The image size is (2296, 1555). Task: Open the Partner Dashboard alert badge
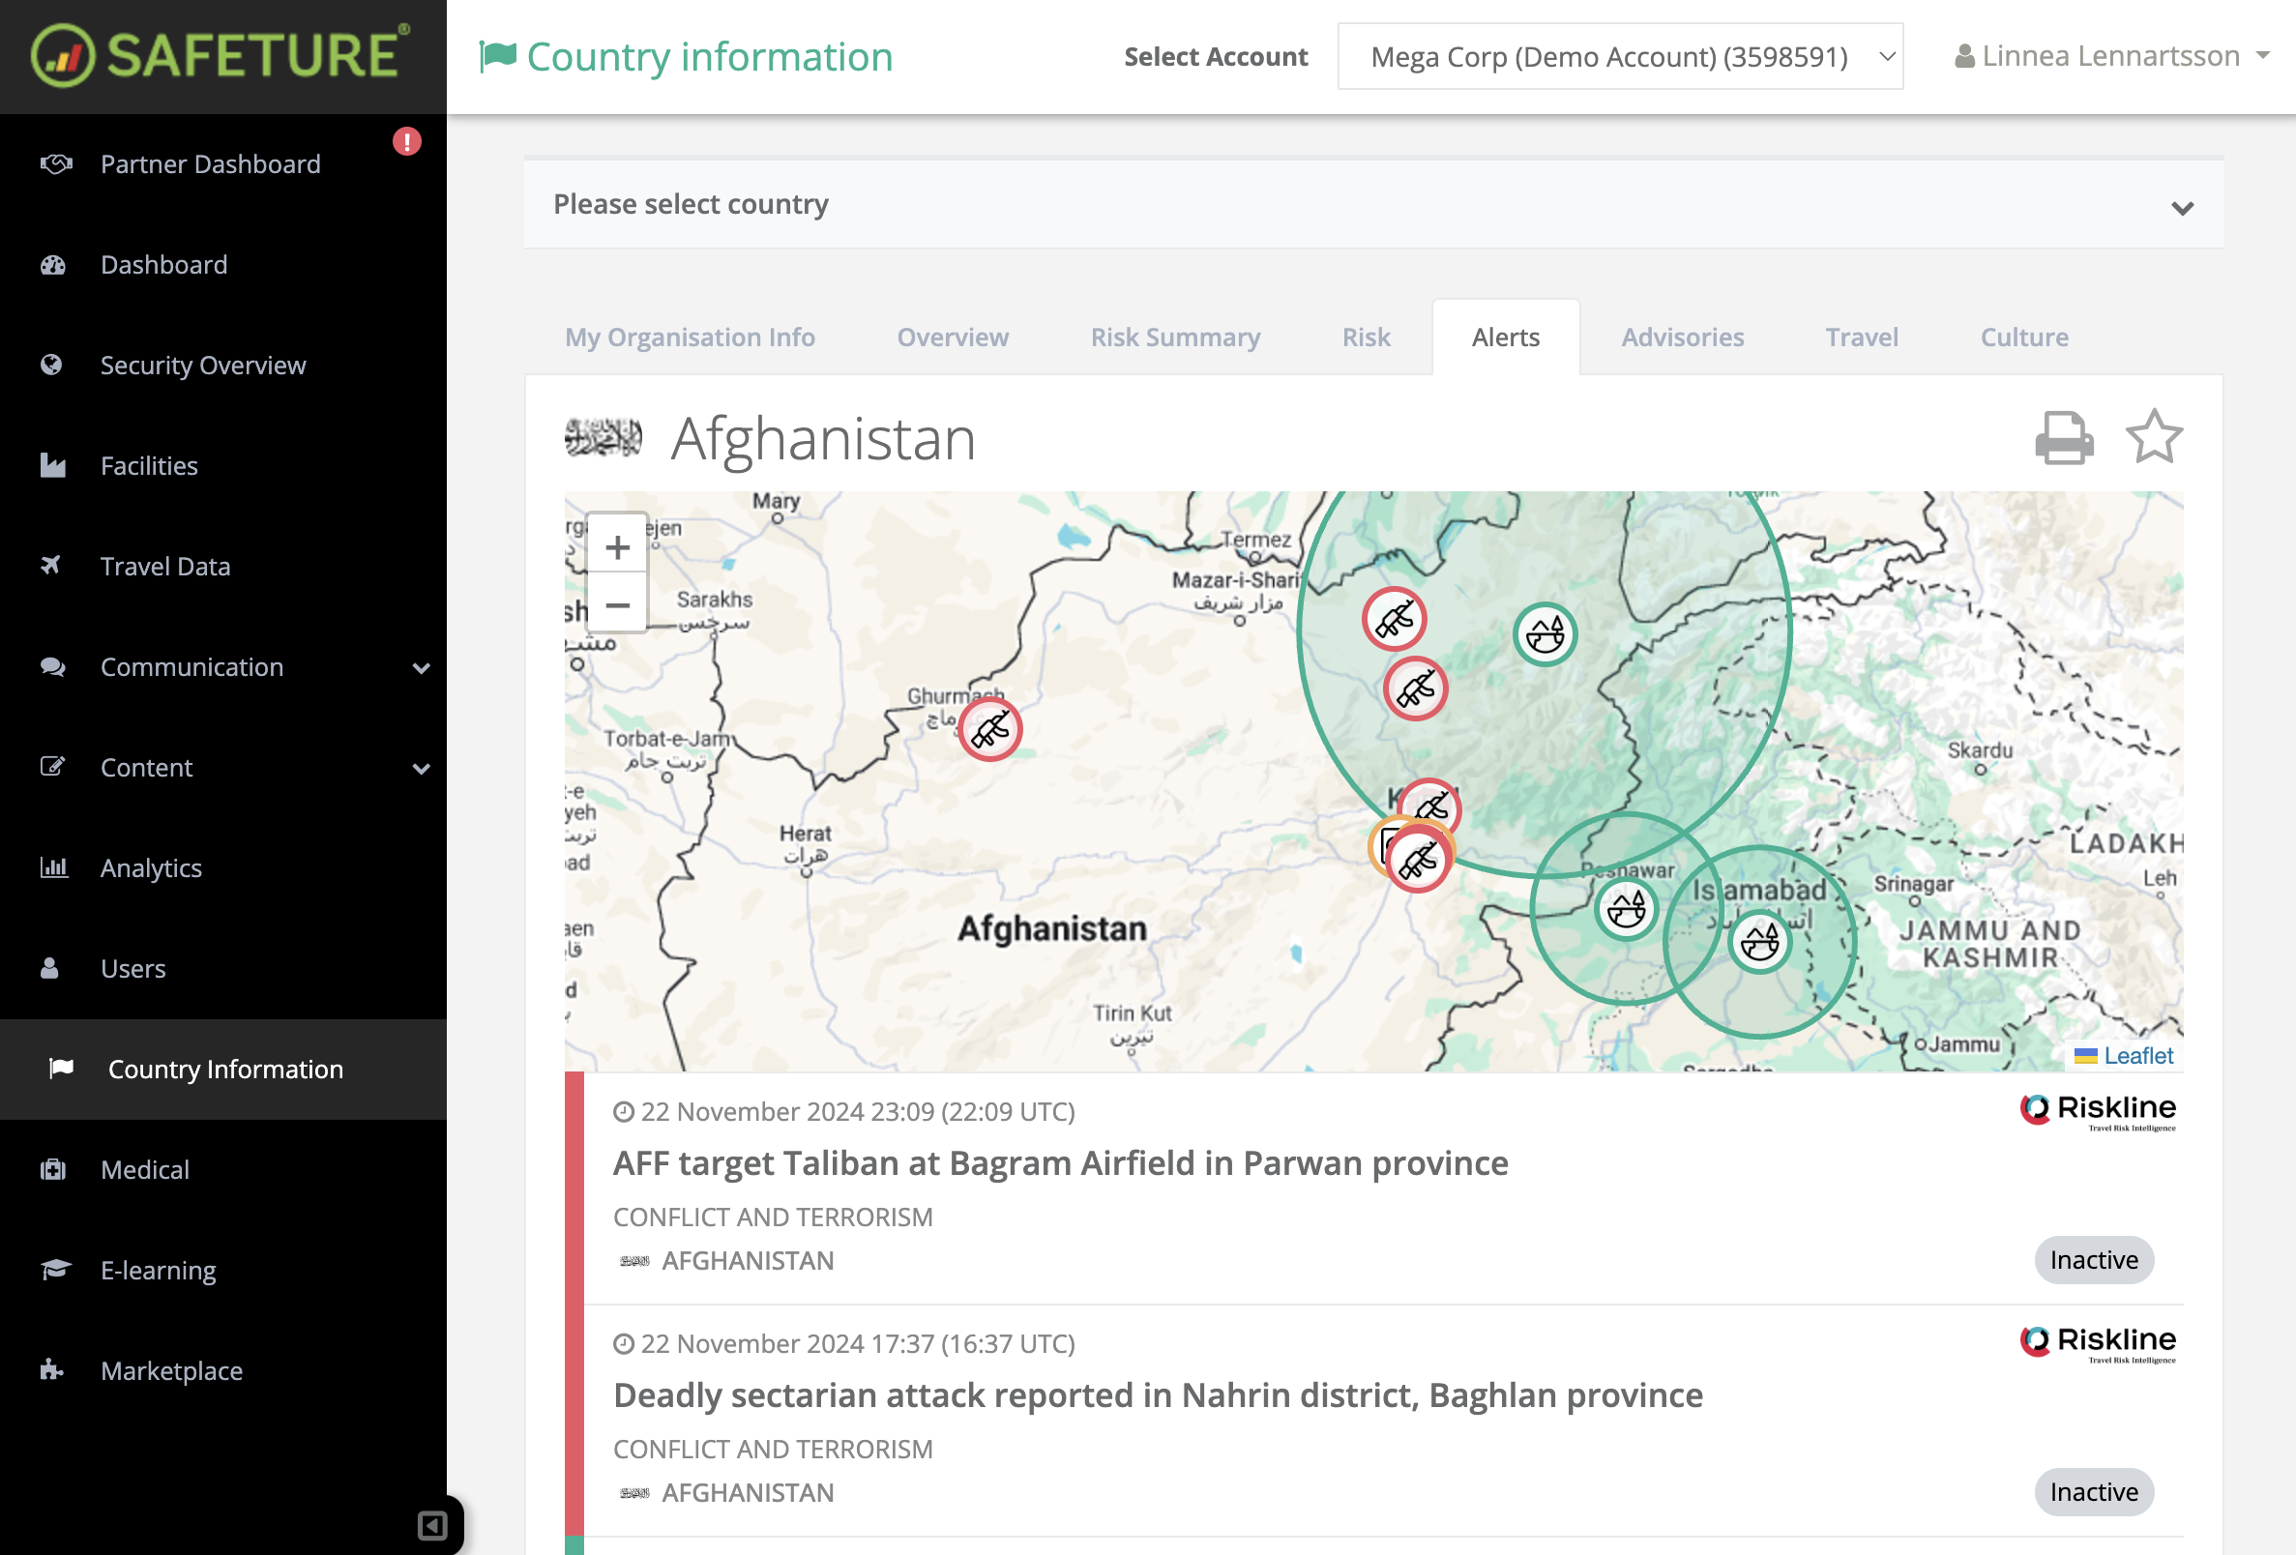tap(406, 141)
